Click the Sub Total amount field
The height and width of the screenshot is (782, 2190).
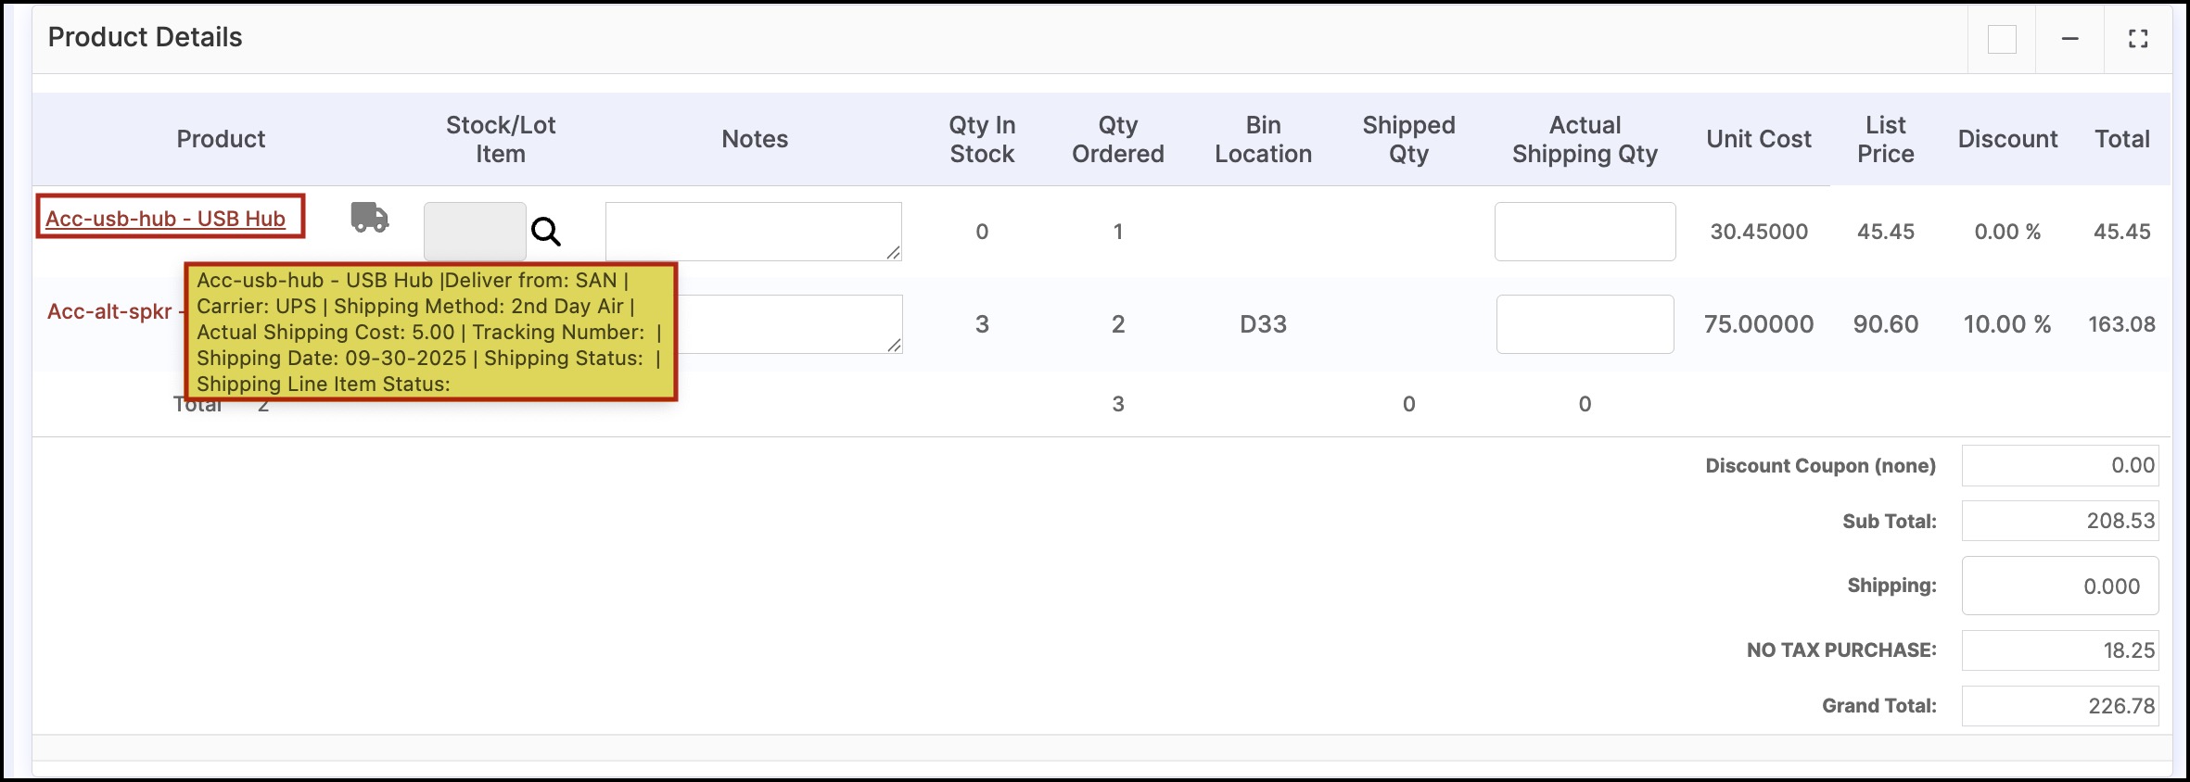pos(2060,521)
